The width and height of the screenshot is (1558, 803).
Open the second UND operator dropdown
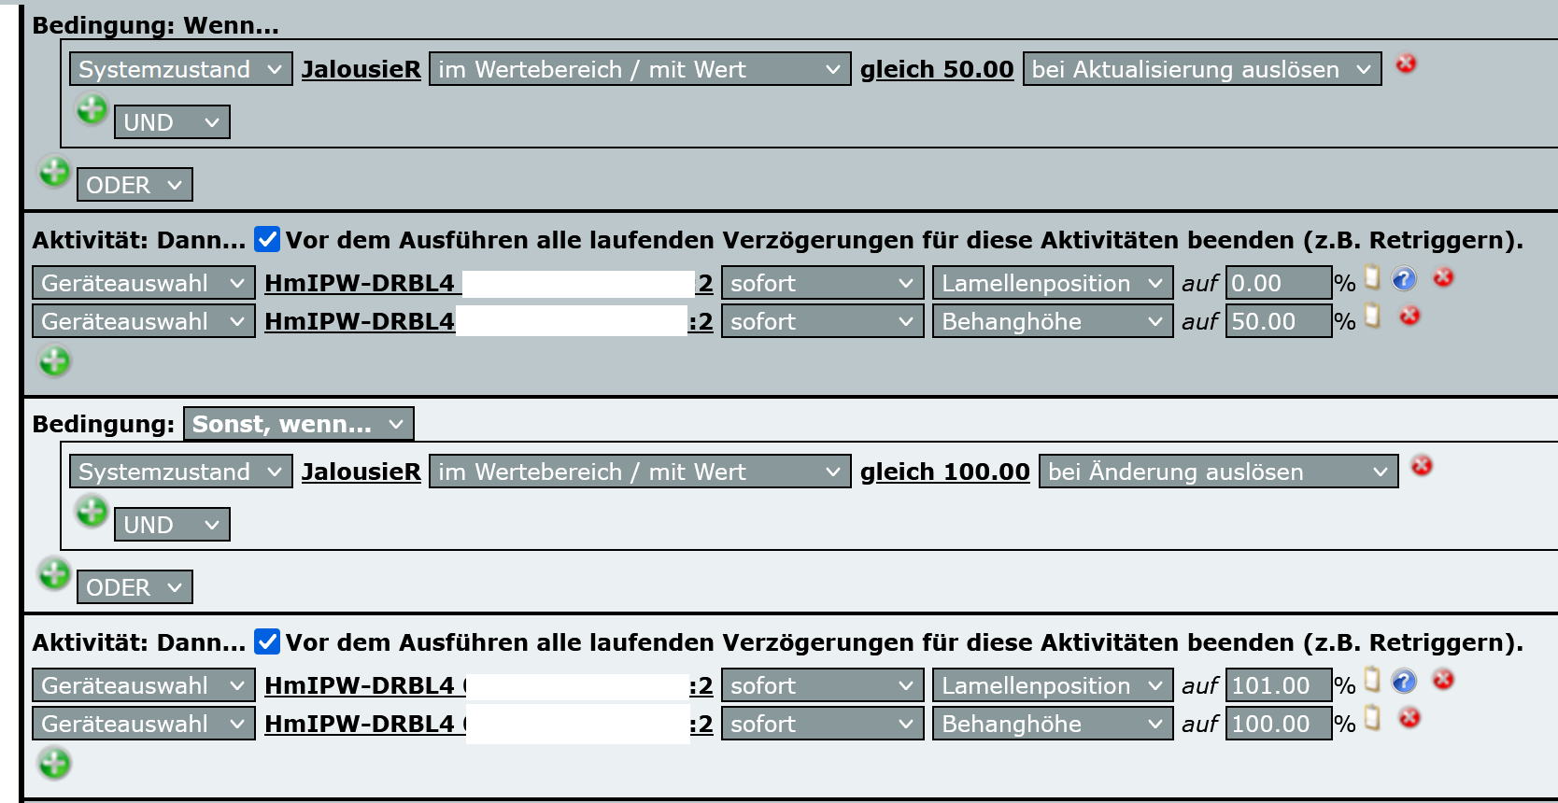(172, 525)
